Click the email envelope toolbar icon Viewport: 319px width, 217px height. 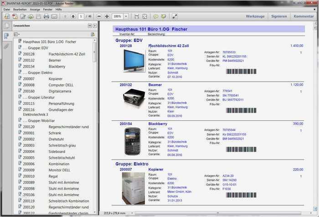(54, 16)
